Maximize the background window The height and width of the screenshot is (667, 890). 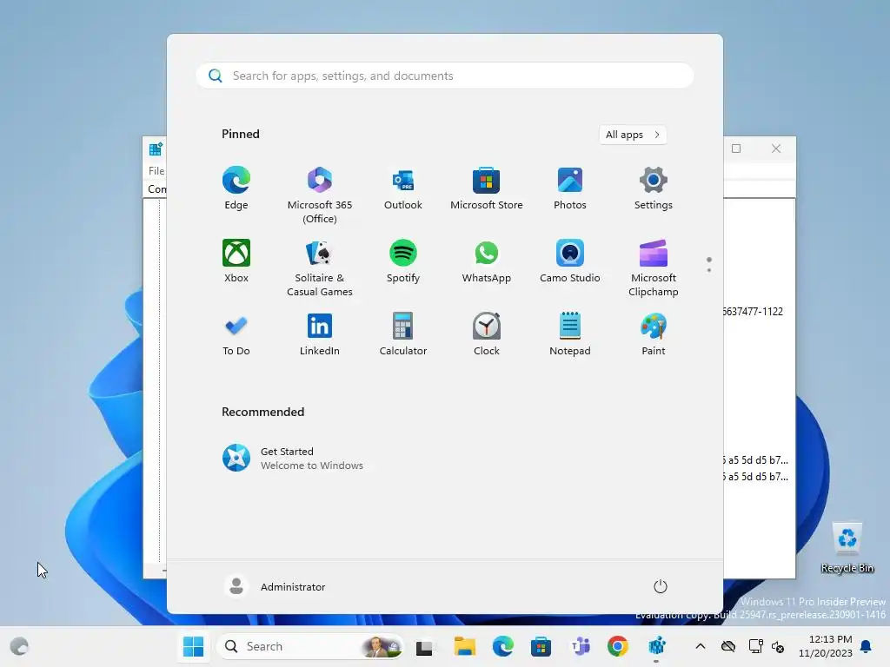[x=736, y=149]
